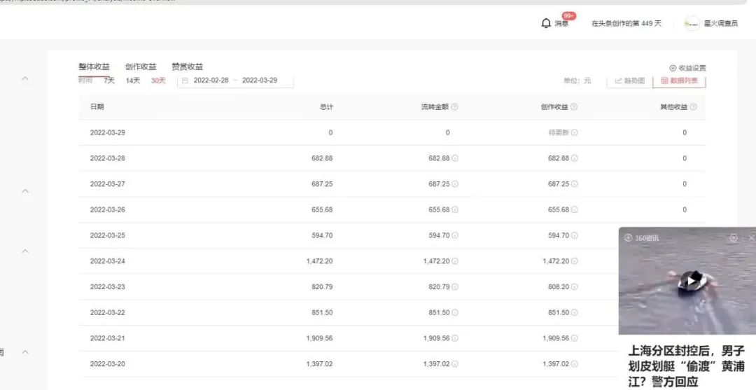
Task: Click the 星火调查员 profile avatar
Action: [x=692, y=23]
